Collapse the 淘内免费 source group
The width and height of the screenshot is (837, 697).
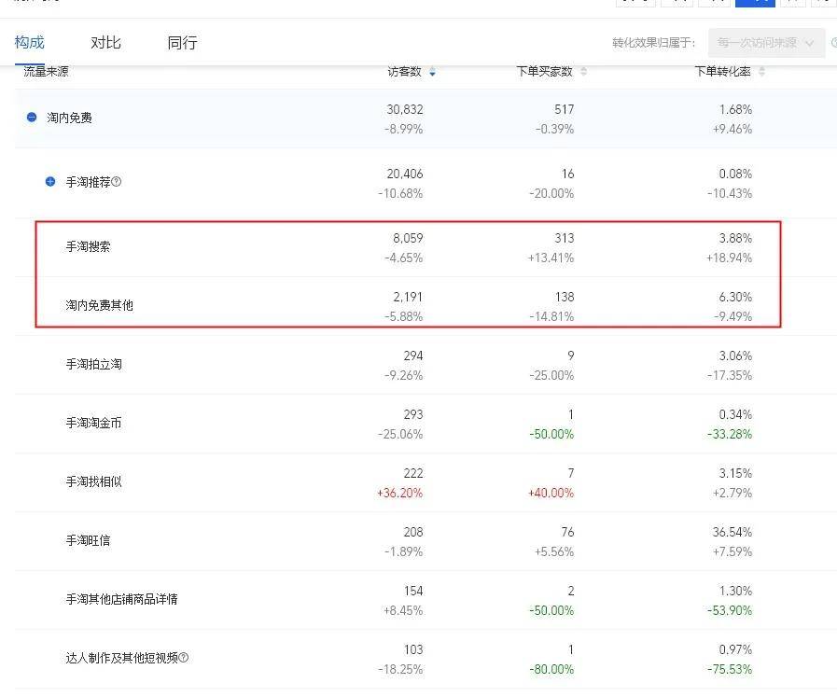pos(32,118)
